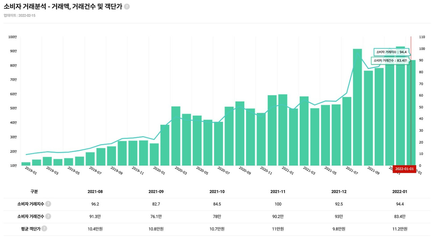The width and height of the screenshot is (433, 238).
Task: Click the 소비자 거래건수 question-mark icon
Action: [48, 216]
